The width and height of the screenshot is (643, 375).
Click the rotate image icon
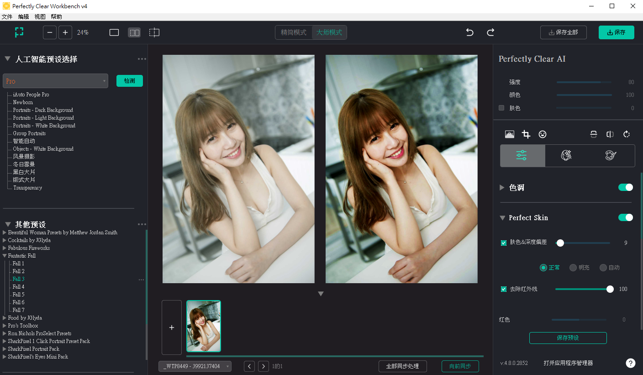tap(627, 134)
